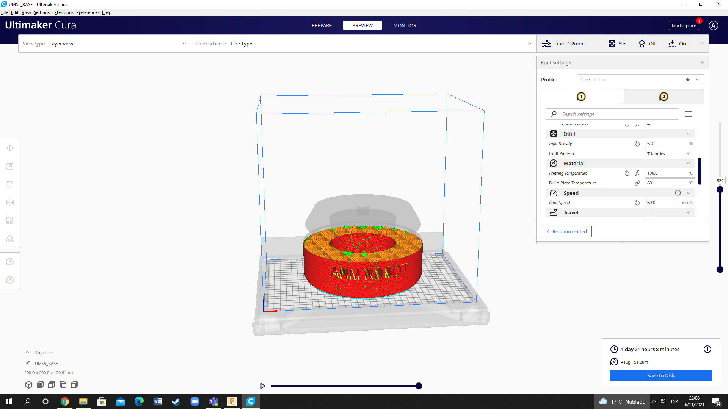Screen dimensions: 728x409
Task: Collapse the Object list
Action: click(27, 352)
